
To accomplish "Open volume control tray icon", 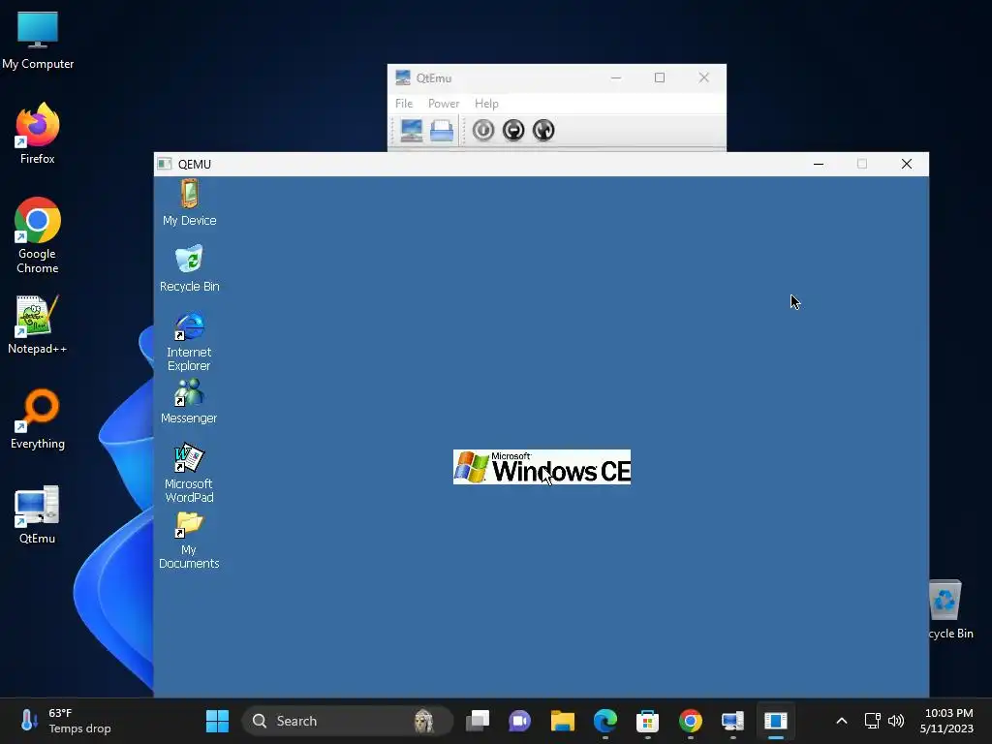I will [x=896, y=721].
